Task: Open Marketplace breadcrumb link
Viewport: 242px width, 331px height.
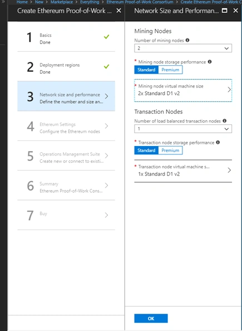Action: click(62, 2)
